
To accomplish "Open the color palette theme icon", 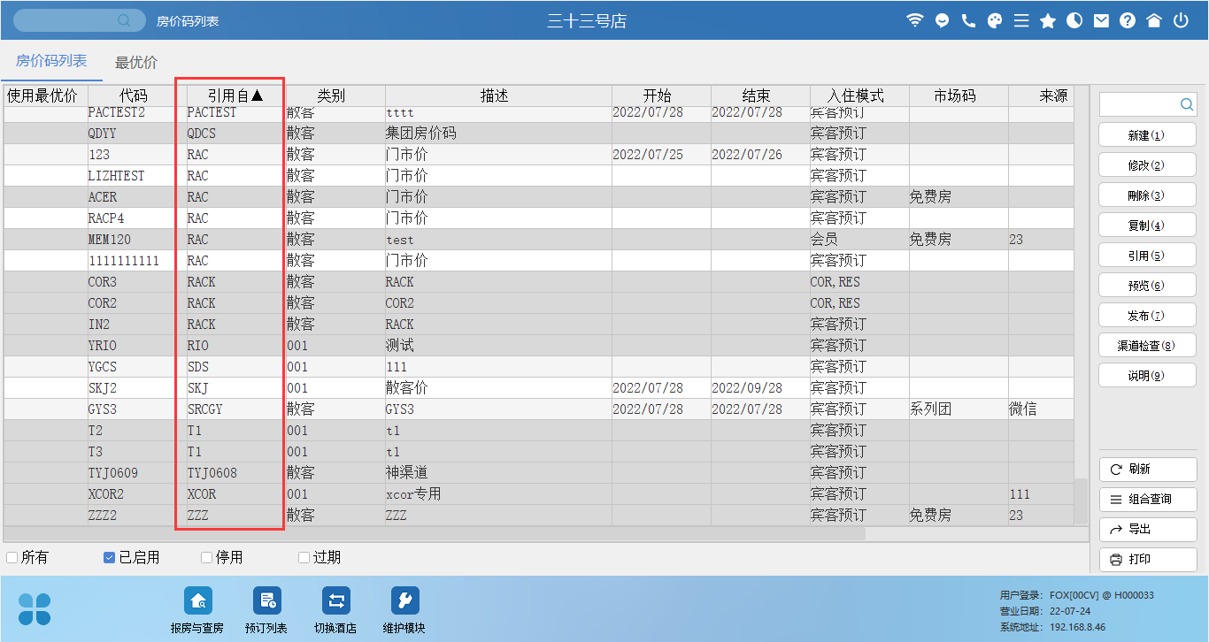I will pos(995,20).
